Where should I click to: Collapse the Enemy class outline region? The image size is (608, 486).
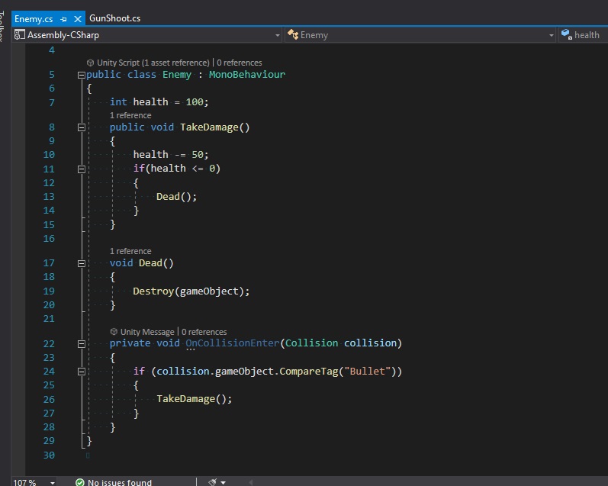(82, 75)
